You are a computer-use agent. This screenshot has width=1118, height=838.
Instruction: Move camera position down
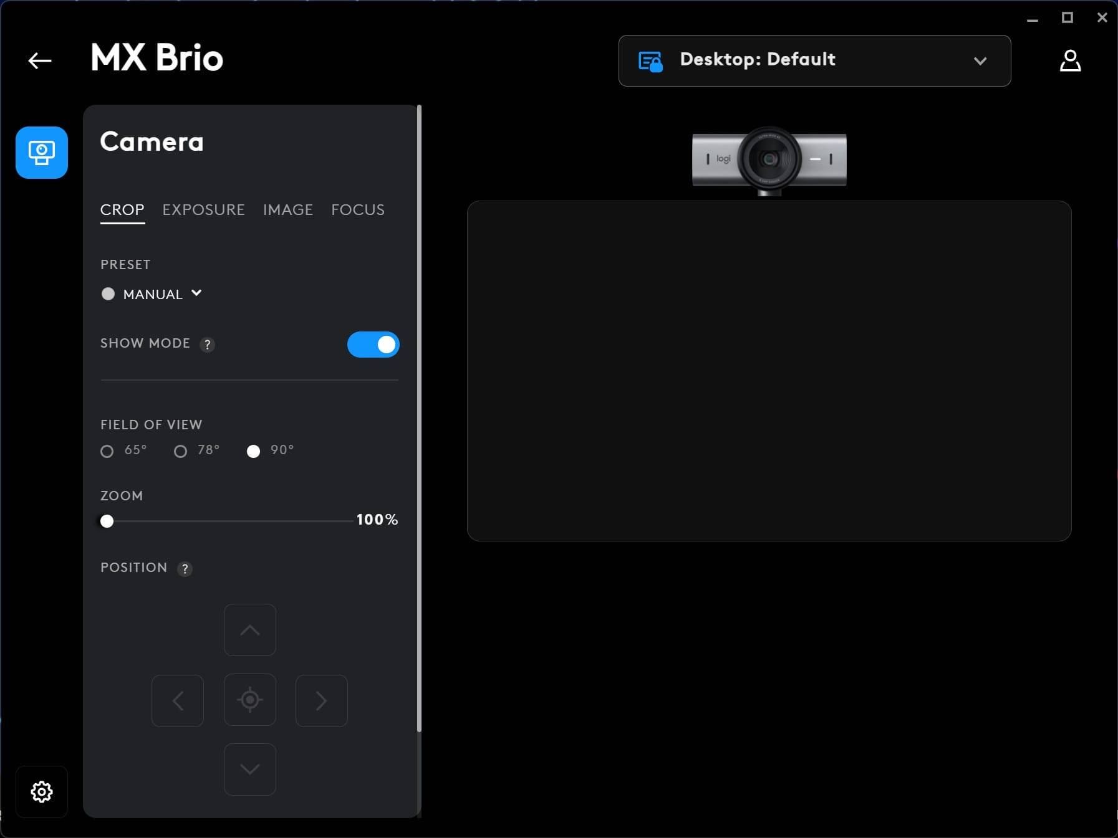(x=250, y=769)
